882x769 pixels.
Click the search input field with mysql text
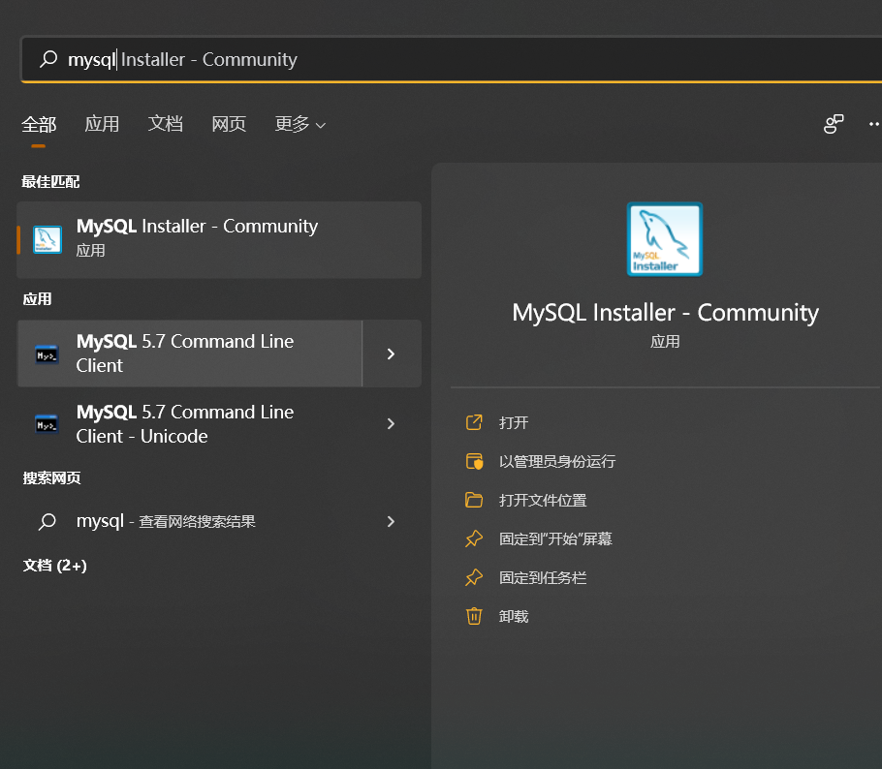coord(451,59)
